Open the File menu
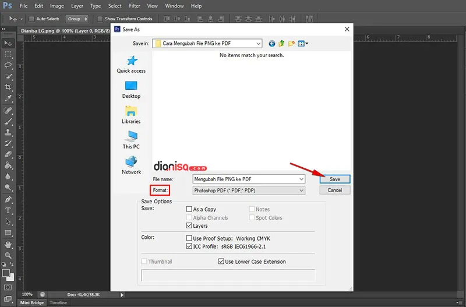 tap(23, 6)
